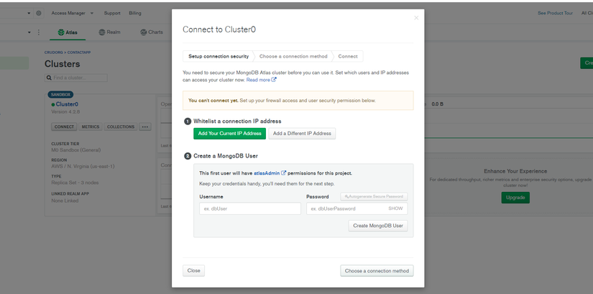Click Add a Different IP Address
Viewport: 593px width, 294px height.
coord(302,134)
